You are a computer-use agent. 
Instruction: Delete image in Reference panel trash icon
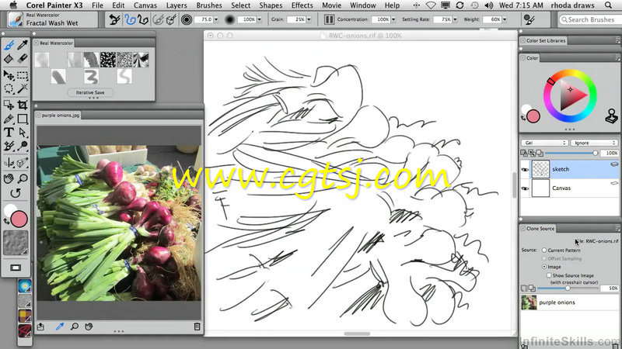(x=197, y=327)
